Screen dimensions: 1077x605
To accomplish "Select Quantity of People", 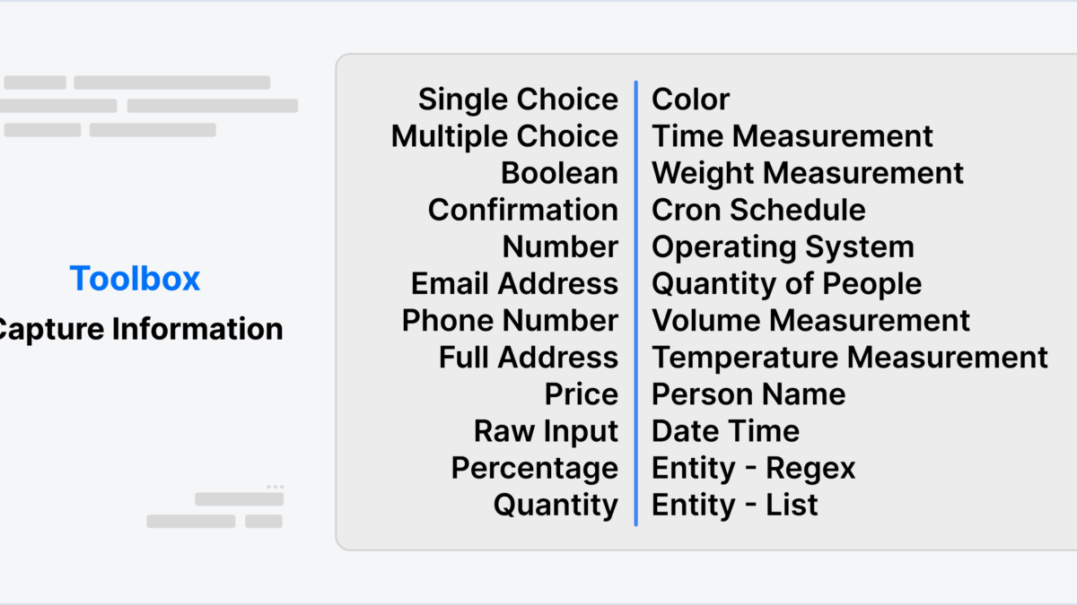I will pyautogui.click(x=786, y=283).
